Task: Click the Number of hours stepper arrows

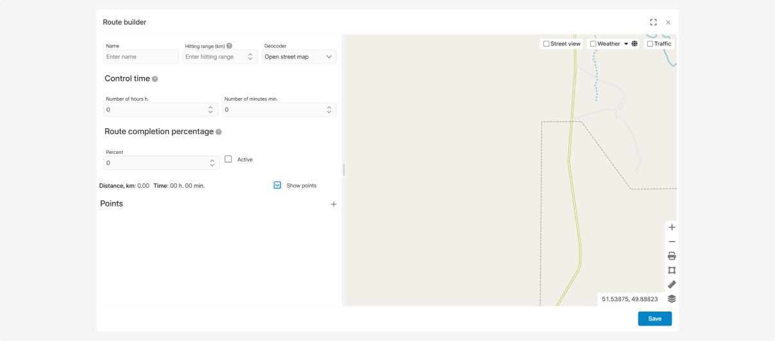Action: click(211, 110)
